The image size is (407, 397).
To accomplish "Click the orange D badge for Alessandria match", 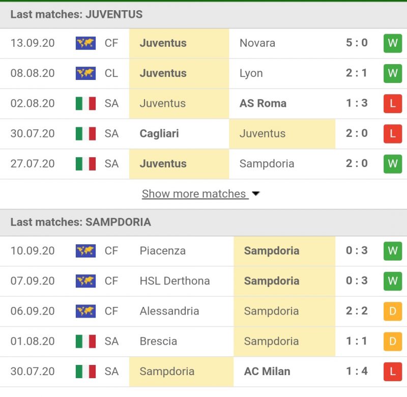I will click(x=392, y=311).
